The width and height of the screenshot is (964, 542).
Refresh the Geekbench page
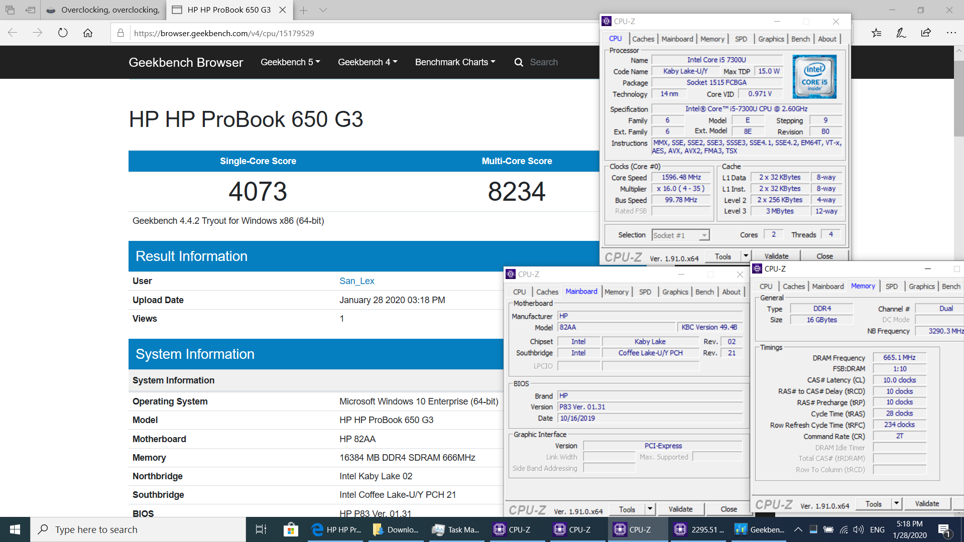(63, 33)
